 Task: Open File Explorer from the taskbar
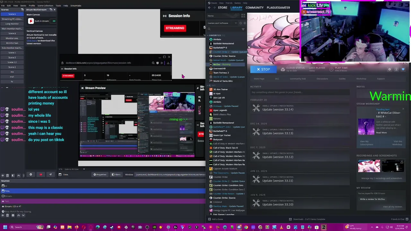(x=69, y=227)
